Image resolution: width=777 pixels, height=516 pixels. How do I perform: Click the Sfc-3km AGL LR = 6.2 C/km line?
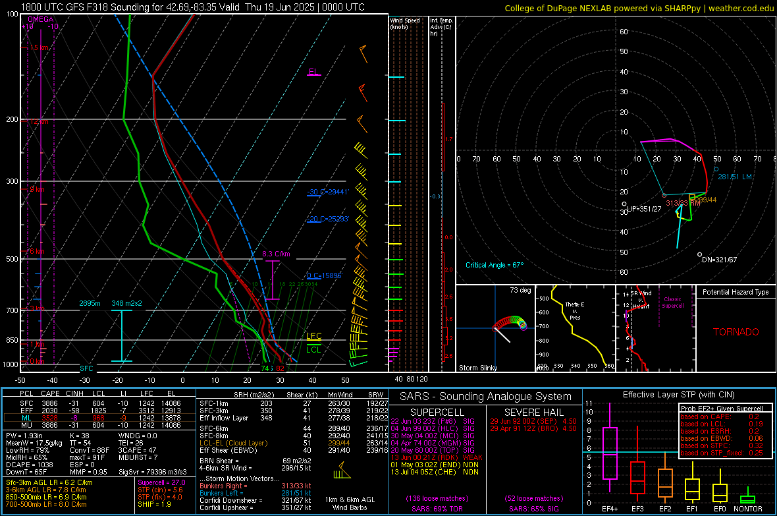coord(49,482)
